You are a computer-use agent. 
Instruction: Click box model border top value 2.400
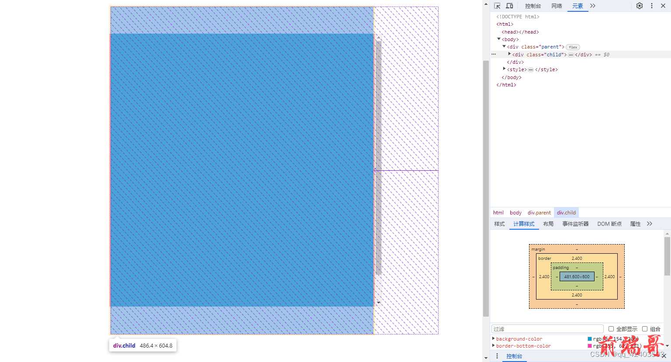pos(577,259)
